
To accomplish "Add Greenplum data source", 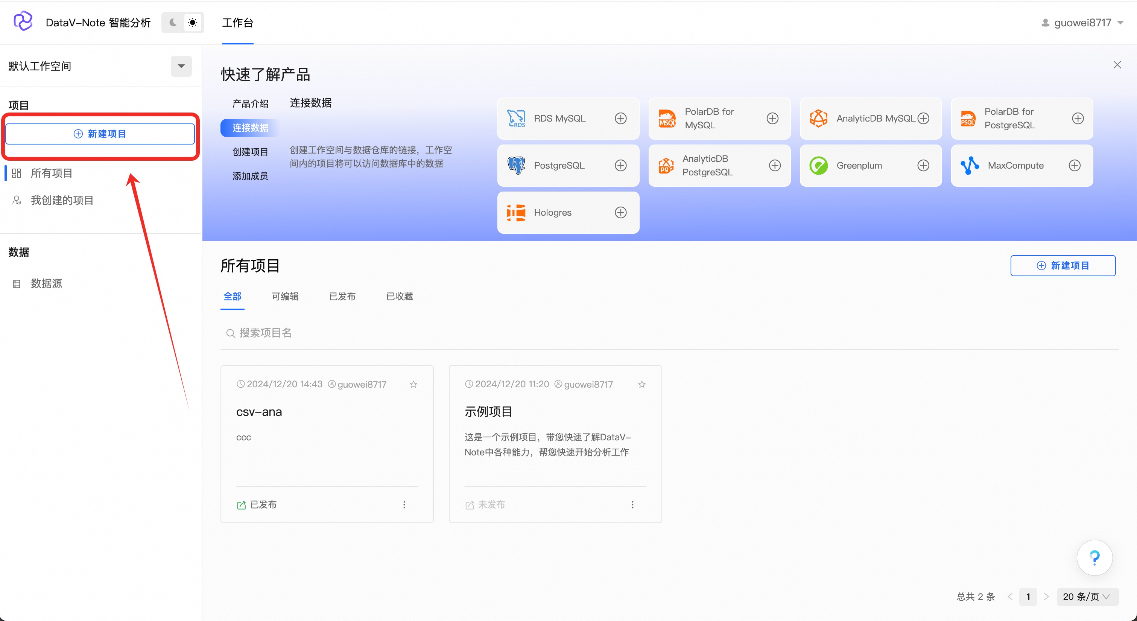I will click(x=923, y=166).
